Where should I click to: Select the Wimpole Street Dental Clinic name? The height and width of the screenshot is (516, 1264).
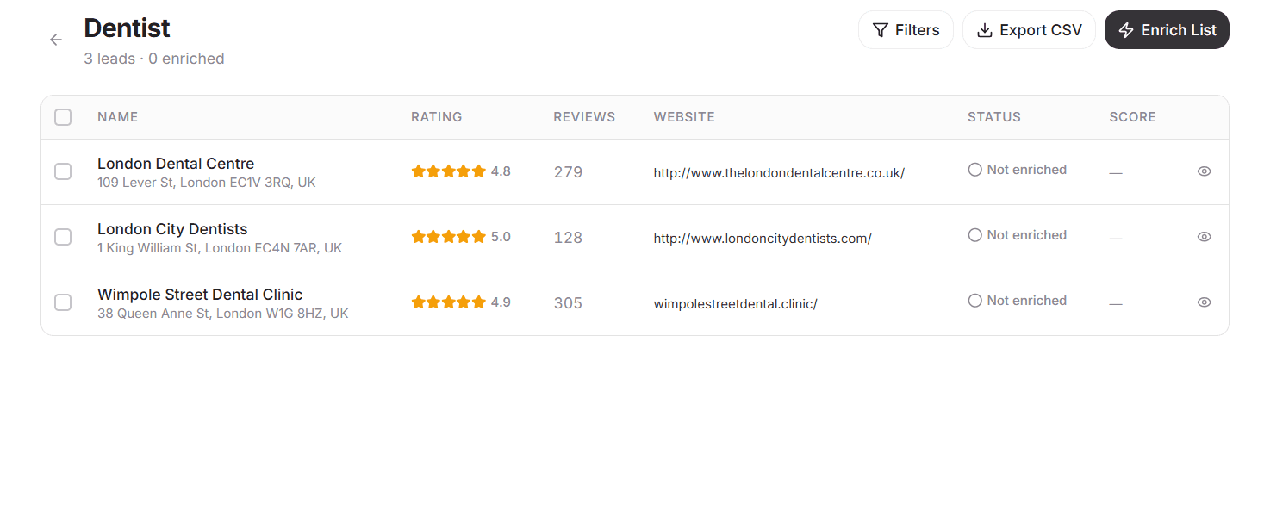click(x=200, y=295)
